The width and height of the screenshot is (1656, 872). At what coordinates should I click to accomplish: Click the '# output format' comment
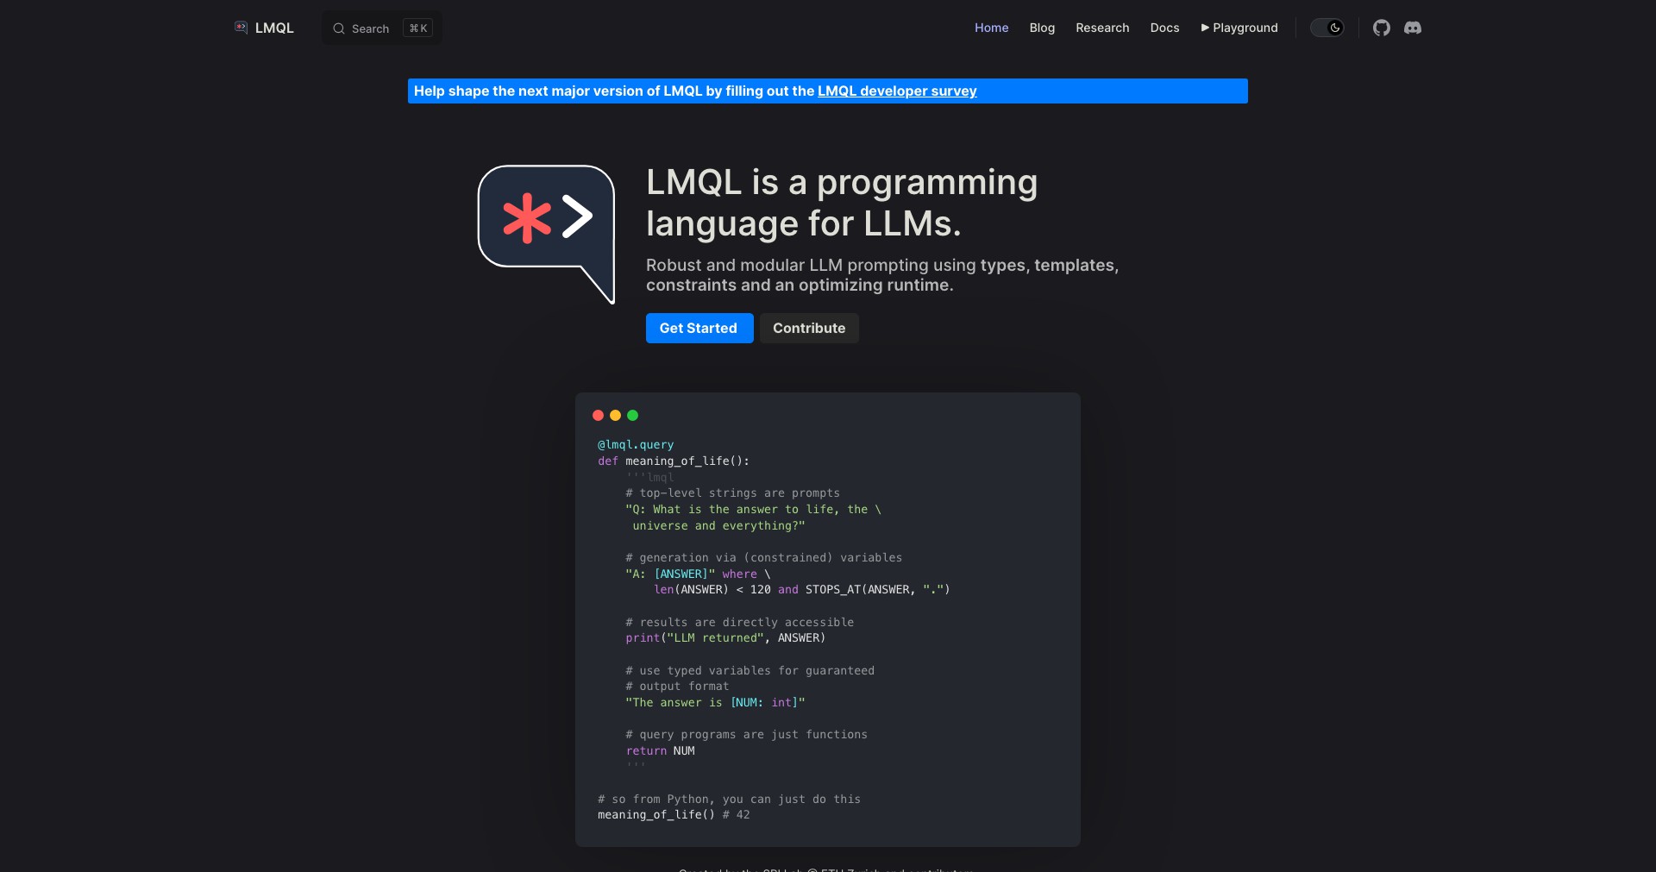[677, 687]
